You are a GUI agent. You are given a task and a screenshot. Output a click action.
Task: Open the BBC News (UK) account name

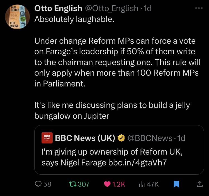pyautogui.click(x=85, y=138)
